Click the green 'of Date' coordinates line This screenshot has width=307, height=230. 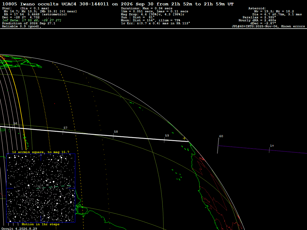[x=32, y=20]
